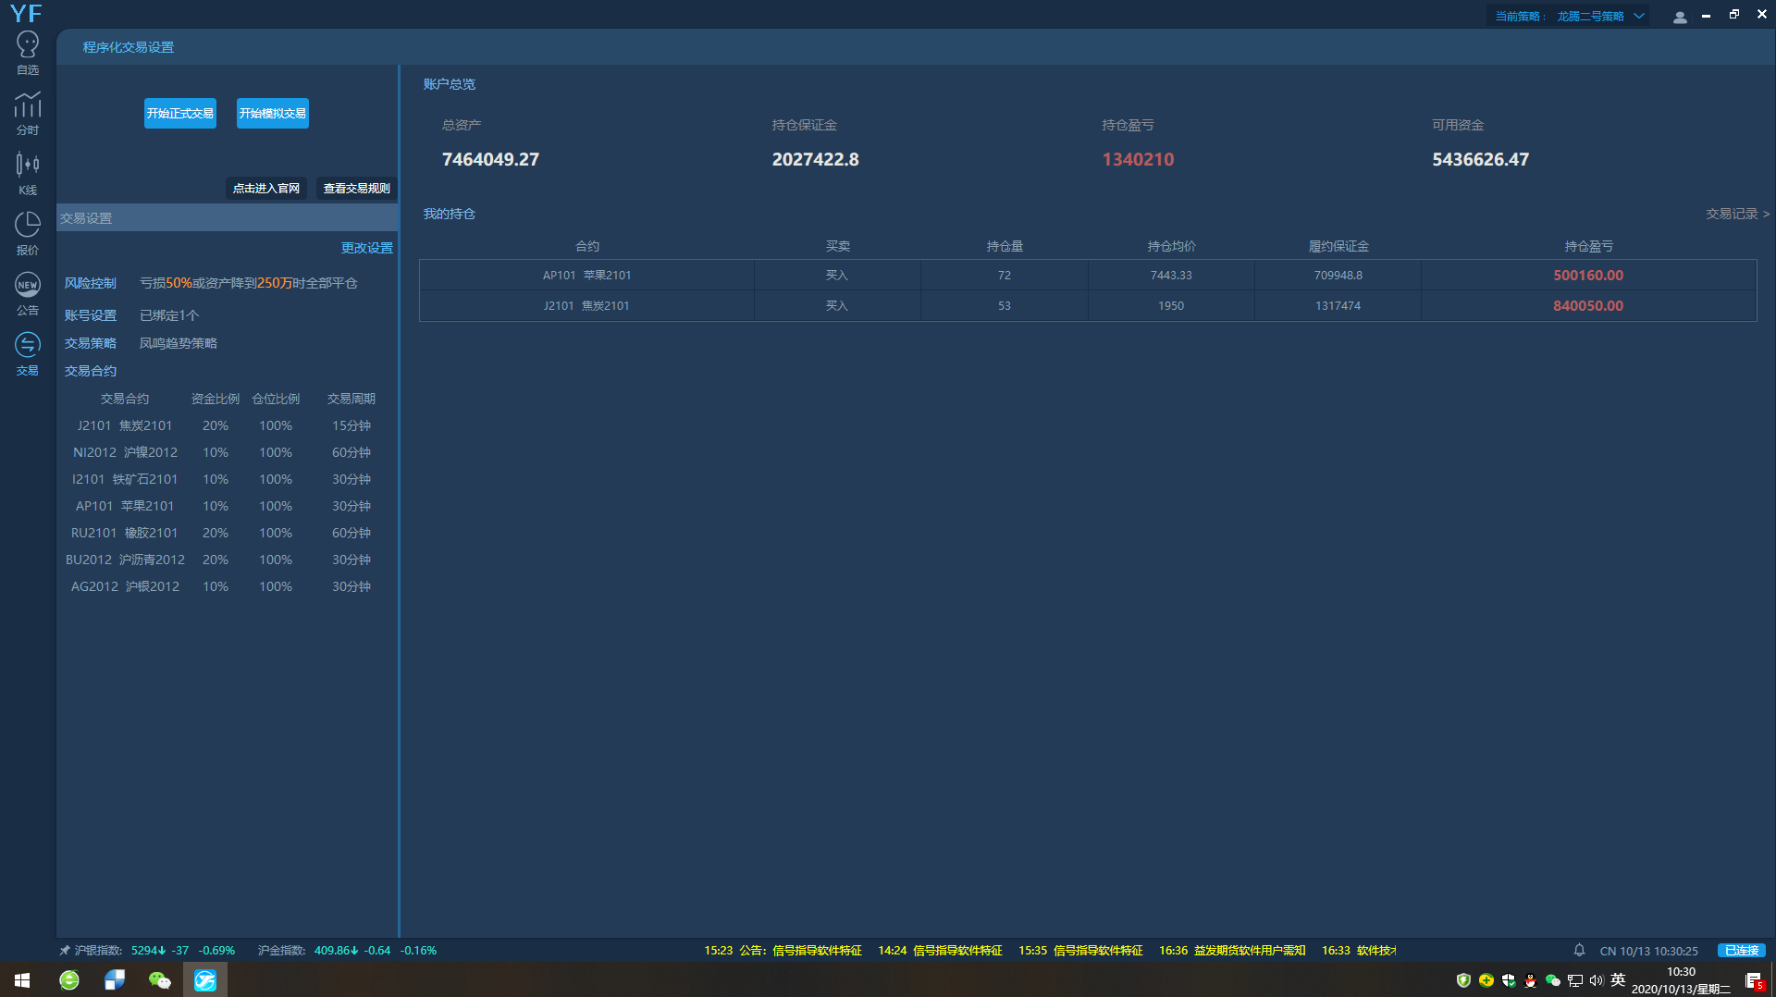Expand the 当前策略 strategy dropdown
The width and height of the screenshot is (1776, 997).
click(x=1639, y=16)
